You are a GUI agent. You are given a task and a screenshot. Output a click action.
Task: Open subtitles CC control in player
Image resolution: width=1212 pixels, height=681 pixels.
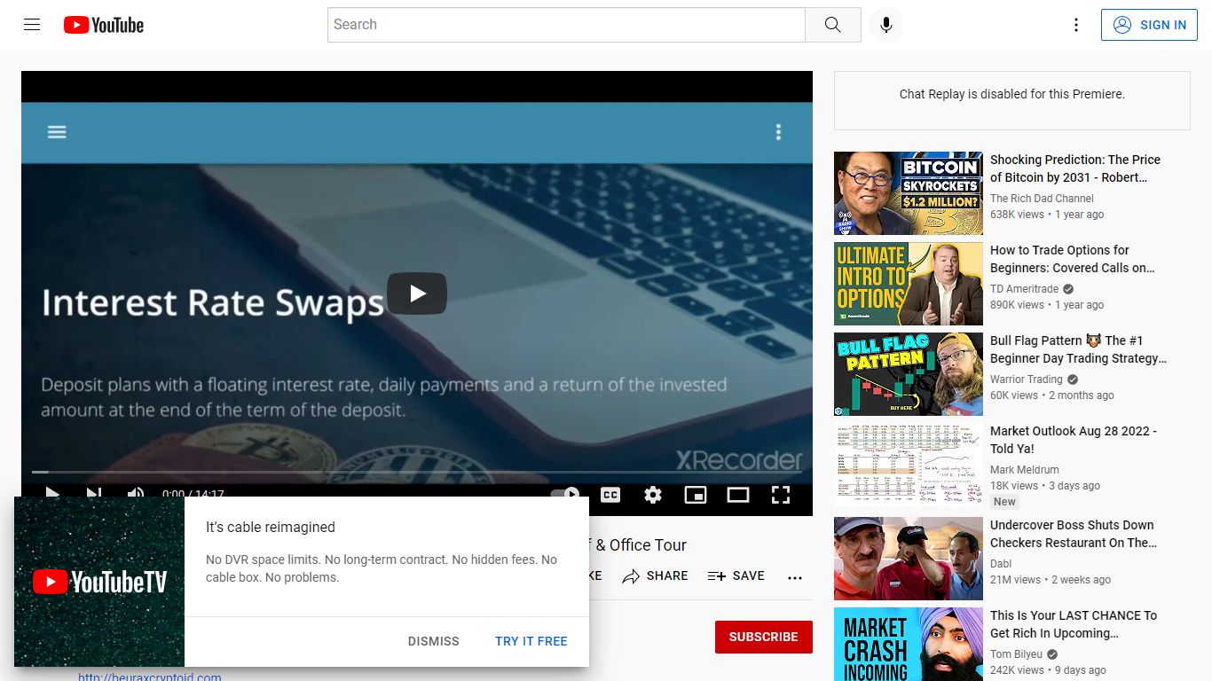tap(610, 495)
